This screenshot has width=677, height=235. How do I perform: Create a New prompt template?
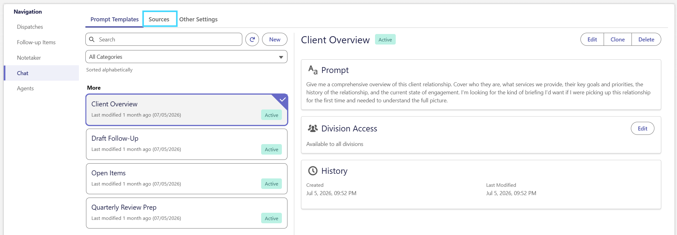click(x=275, y=40)
